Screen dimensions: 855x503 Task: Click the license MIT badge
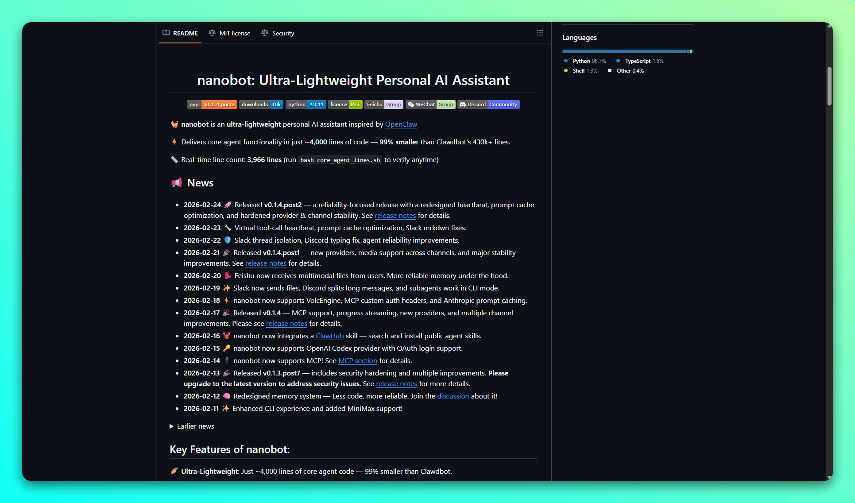[x=345, y=104]
